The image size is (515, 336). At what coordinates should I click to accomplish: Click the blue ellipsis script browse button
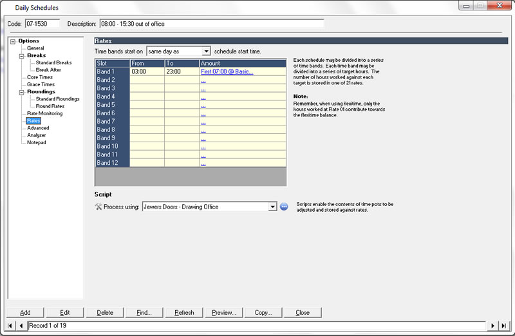284,207
